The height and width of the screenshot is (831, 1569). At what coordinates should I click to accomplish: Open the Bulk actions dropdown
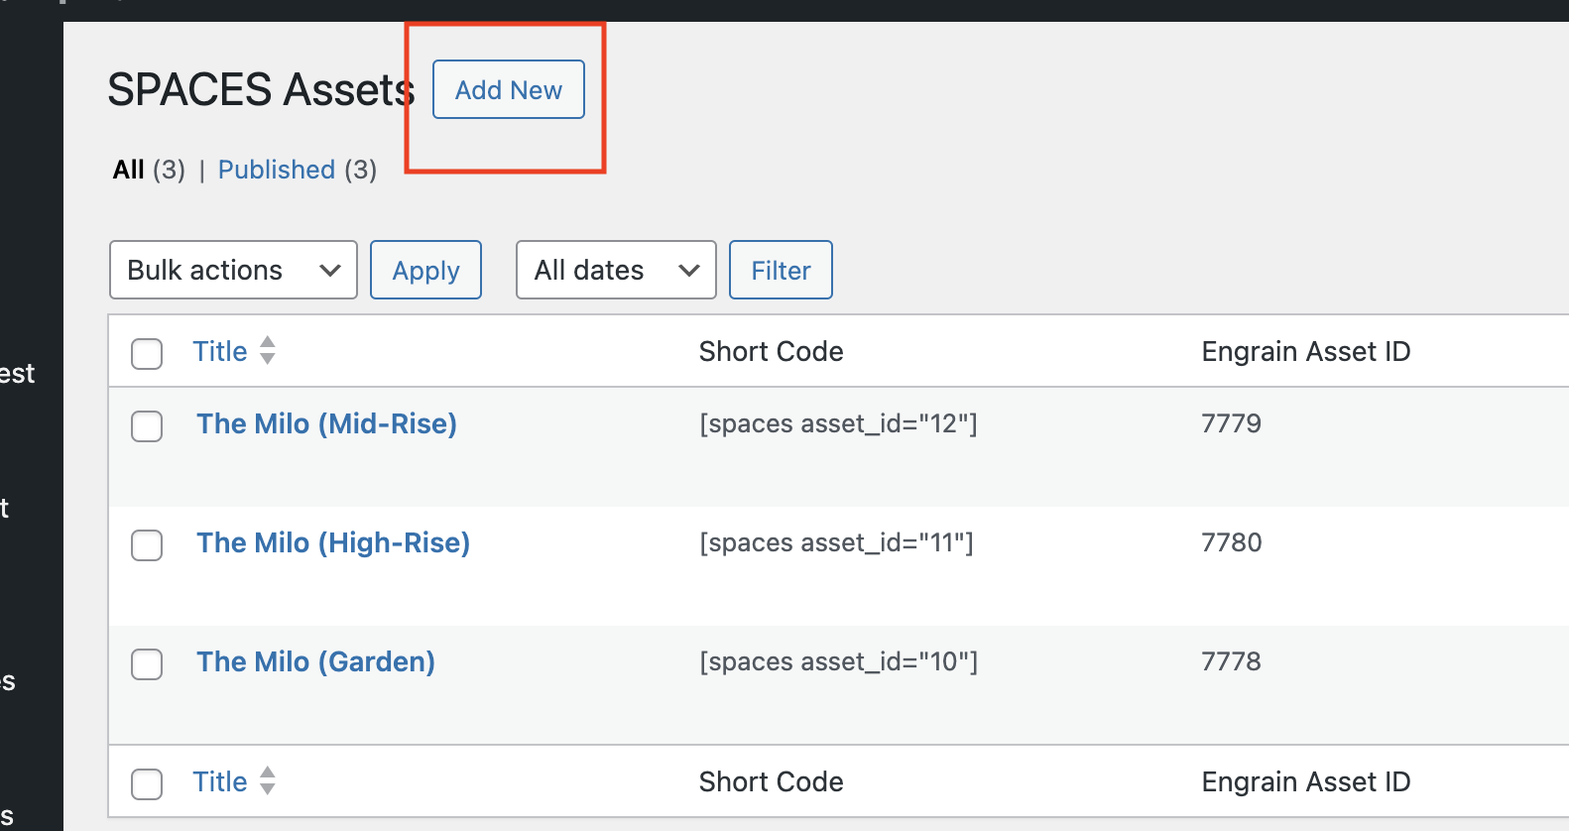pyautogui.click(x=233, y=270)
